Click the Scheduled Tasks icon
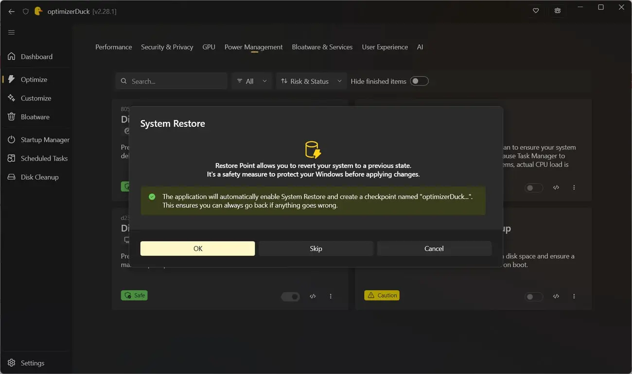Screen dimensions: 632x374 [x=12, y=158]
